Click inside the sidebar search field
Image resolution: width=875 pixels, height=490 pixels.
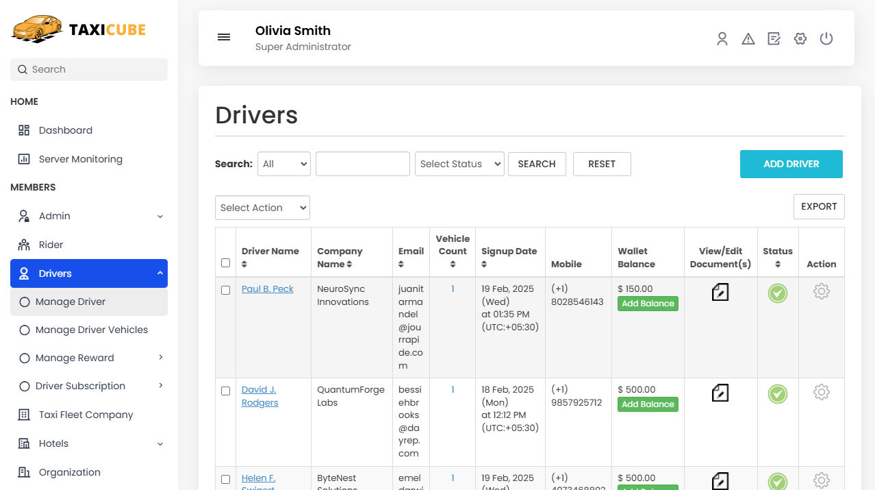tap(88, 69)
